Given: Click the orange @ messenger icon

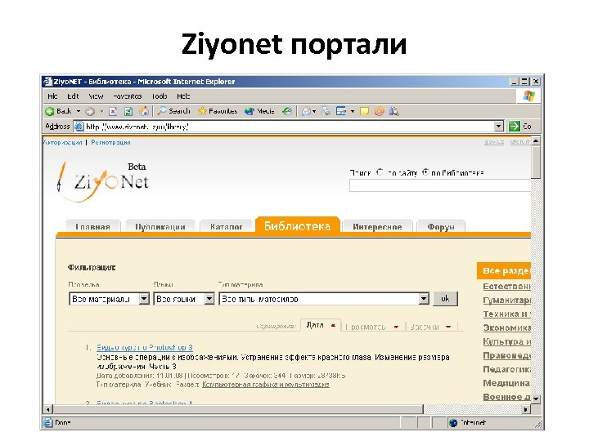Looking at the screenshot, I should tap(379, 111).
